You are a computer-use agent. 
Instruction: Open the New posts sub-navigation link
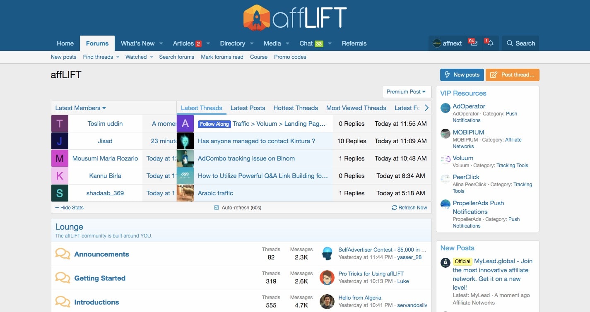(x=63, y=57)
